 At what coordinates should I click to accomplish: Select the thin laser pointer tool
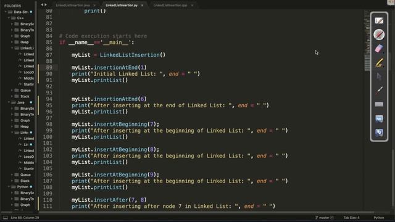pos(379,91)
